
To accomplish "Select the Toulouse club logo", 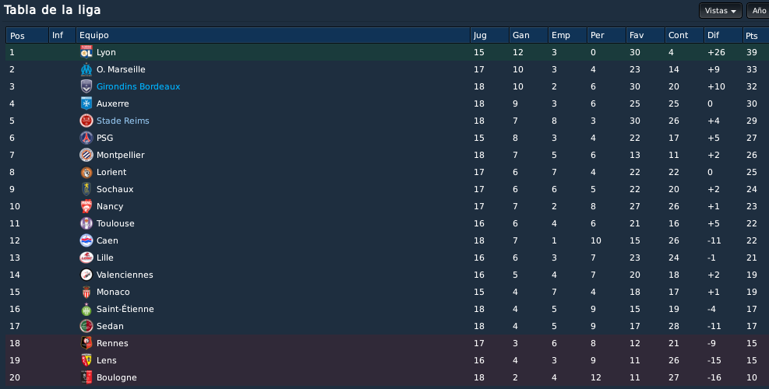I will point(86,223).
